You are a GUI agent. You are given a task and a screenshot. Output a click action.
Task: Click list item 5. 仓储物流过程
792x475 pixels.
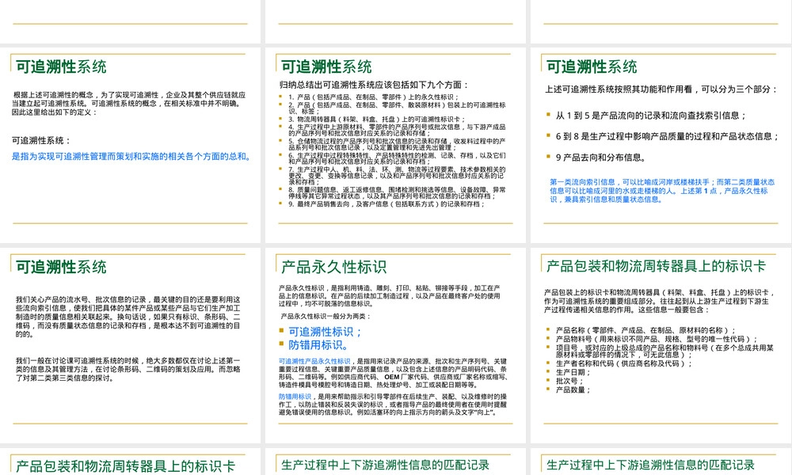(x=397, y=144)
